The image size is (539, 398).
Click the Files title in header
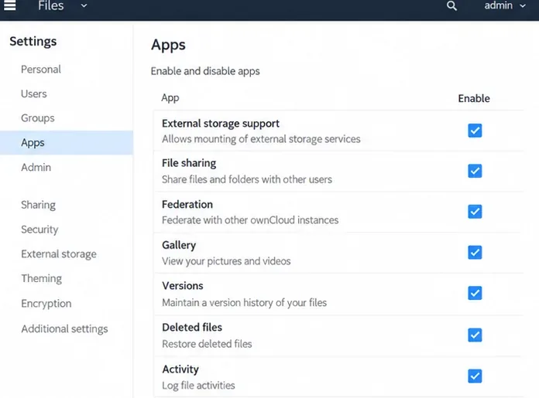51,5
